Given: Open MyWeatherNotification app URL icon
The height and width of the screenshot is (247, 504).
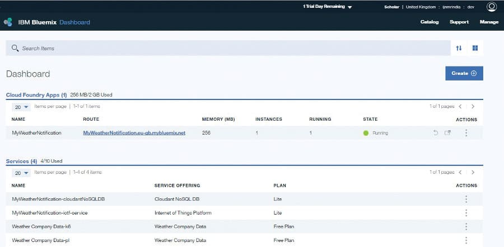Looking at the screenshot, I should [447, 133].
